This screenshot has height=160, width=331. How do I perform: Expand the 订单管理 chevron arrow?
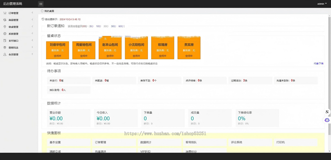(32, 13)
